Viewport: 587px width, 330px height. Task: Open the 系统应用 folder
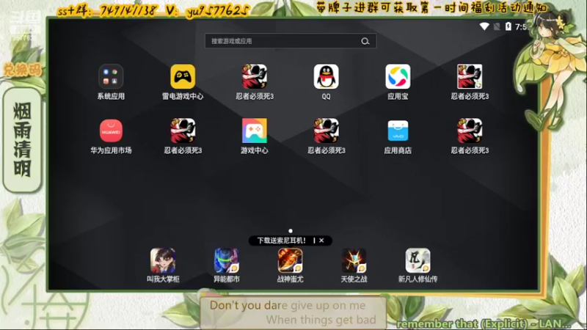(x=111, y=77)
